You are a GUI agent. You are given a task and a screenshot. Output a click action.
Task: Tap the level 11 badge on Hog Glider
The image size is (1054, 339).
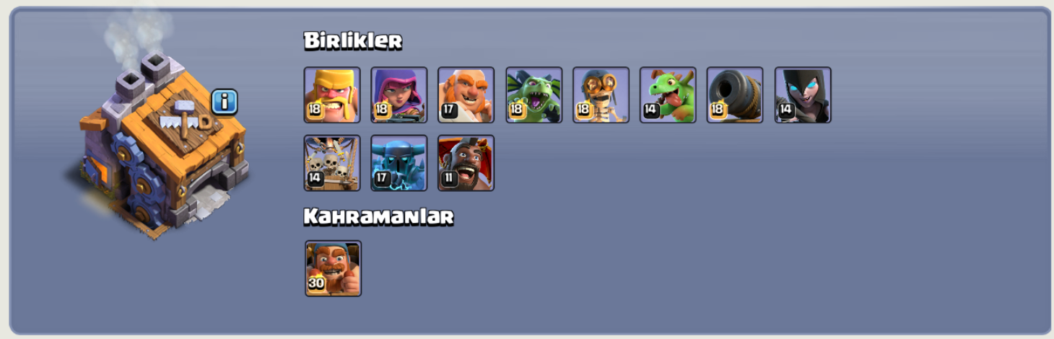pyautogui.click(x=449, y=178)
